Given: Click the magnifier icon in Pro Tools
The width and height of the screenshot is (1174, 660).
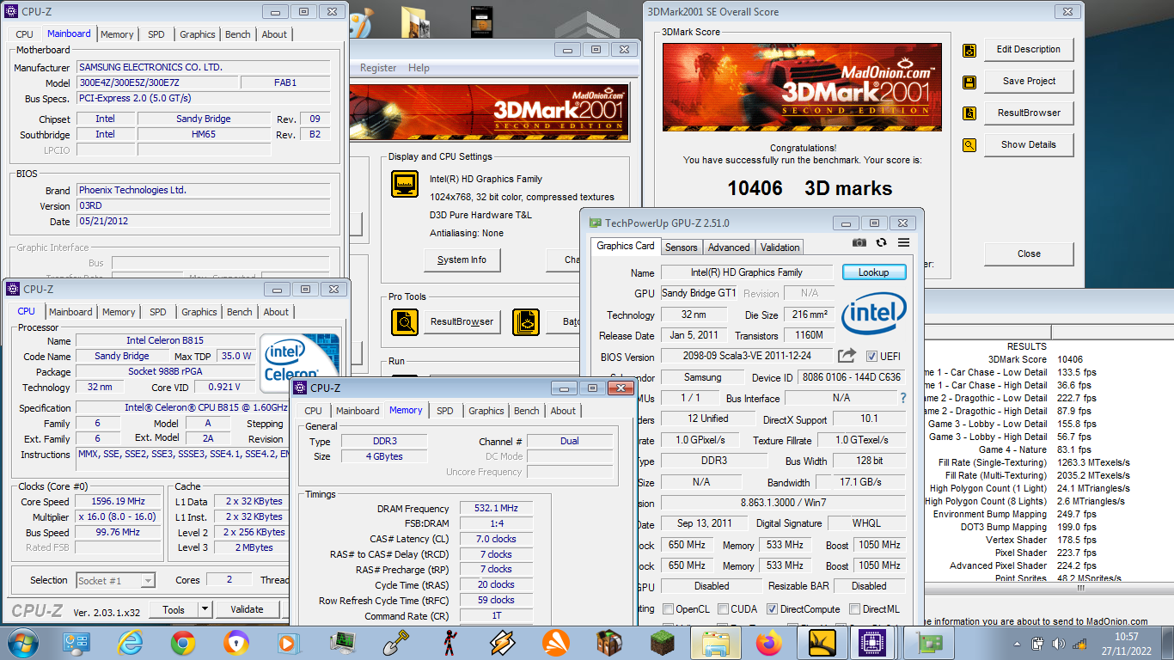Looking at the screenshot, I should (405, 322).
